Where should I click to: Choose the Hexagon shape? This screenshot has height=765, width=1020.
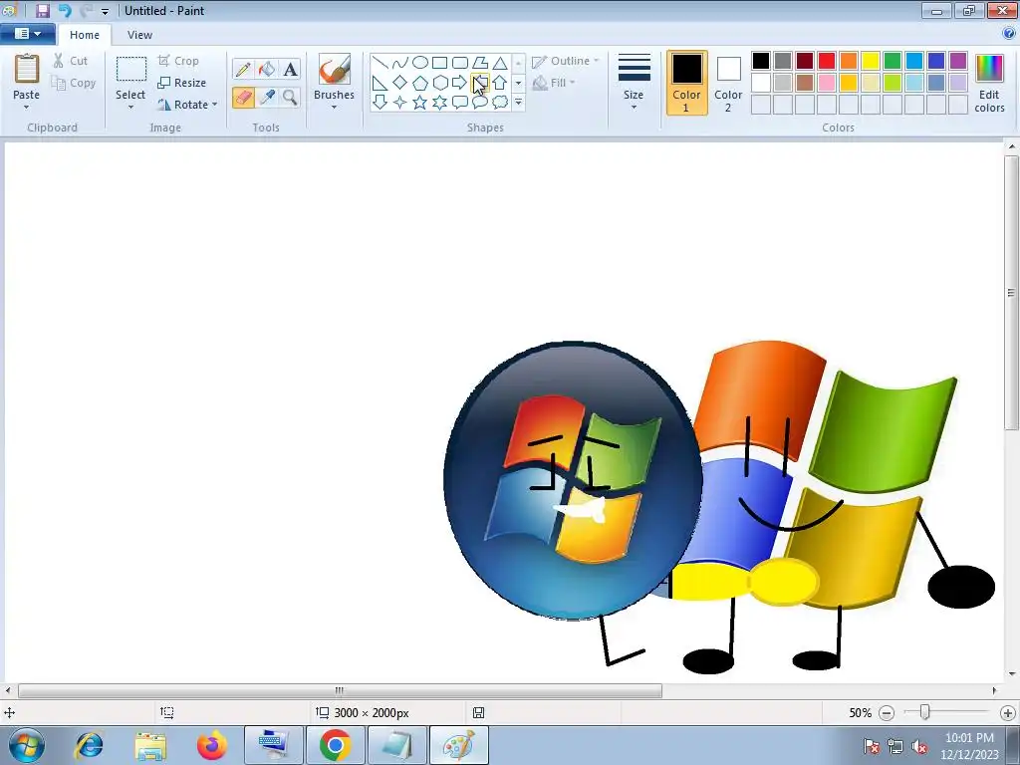click(439, 83)
